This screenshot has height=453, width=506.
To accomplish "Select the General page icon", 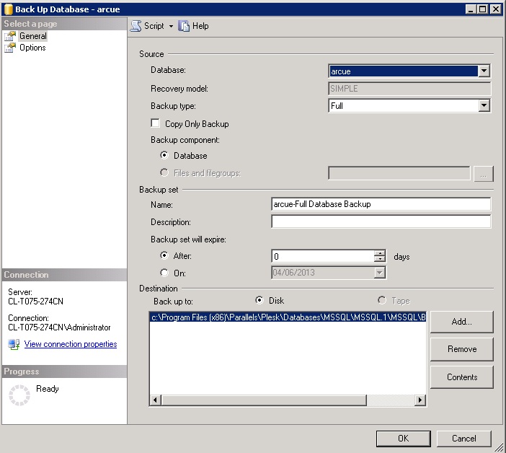I will (10, 36).
